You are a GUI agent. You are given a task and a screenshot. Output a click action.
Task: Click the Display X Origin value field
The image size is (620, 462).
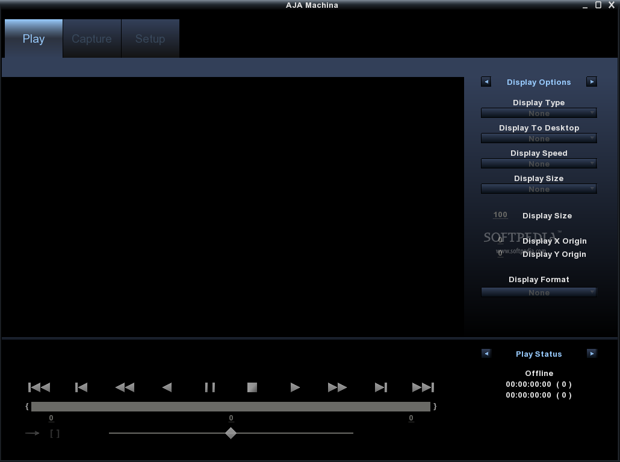pos(500,240)
